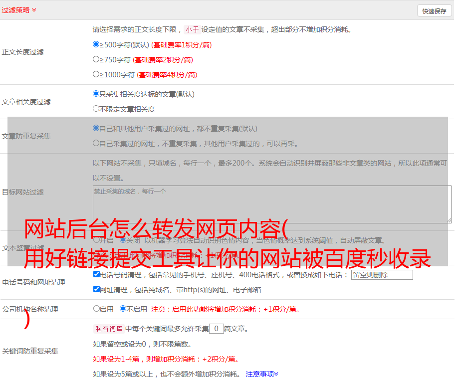Choose the ≥750字符 length option

(x=96, y=59)
